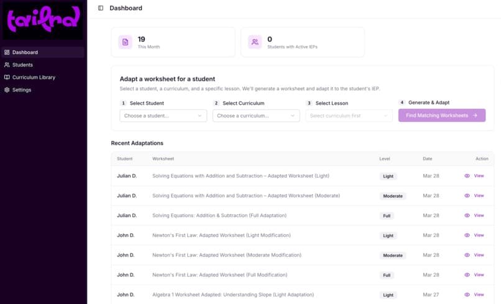Image resolution: width=501 pixels, height=304 pixels.
Task: Open the Select curriculum first lesson dropdown
Action: pyautogui.click(x=349, y=116)
